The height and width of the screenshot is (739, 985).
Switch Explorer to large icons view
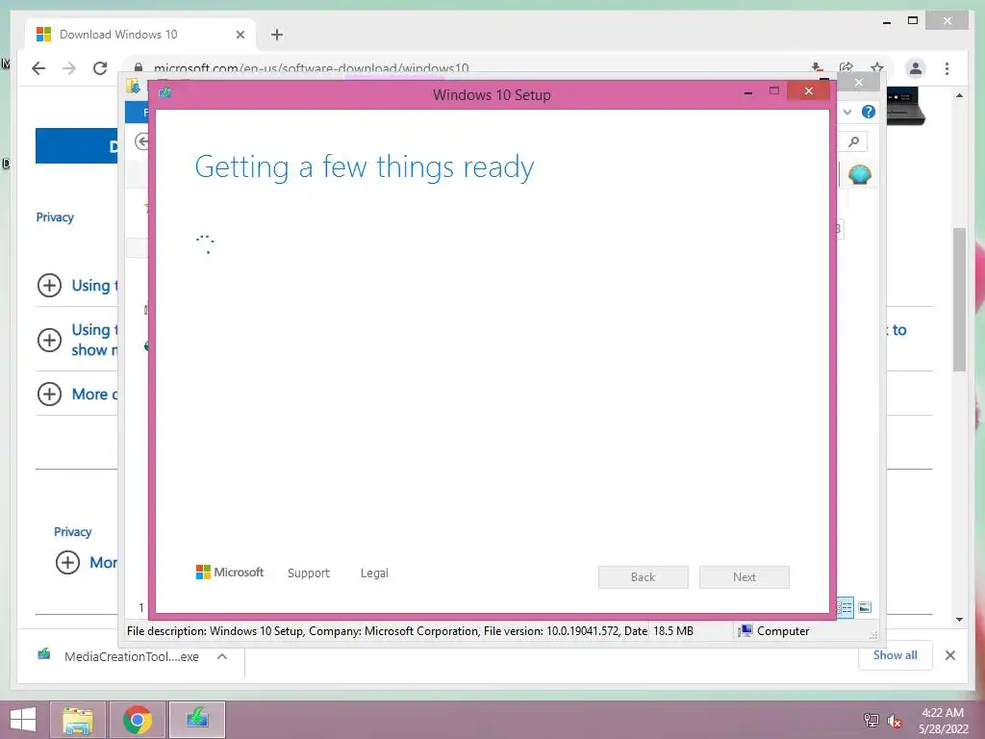[x=865, y=607]
